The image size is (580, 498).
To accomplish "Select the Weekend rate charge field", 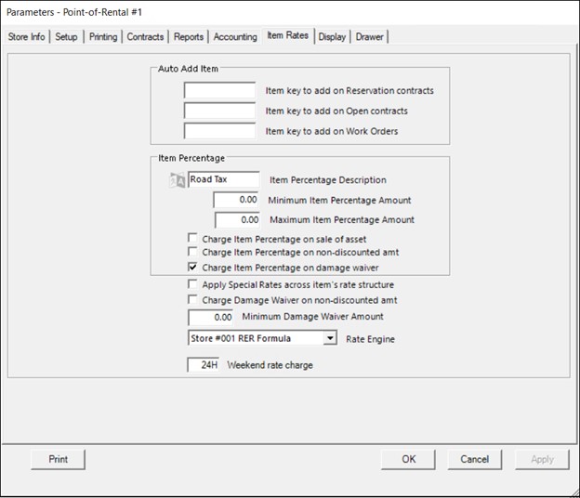I will pyautogui.click(x=203, y=365).
